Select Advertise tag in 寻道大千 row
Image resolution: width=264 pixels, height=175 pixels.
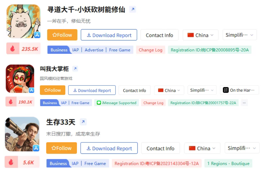coord(94,50)
